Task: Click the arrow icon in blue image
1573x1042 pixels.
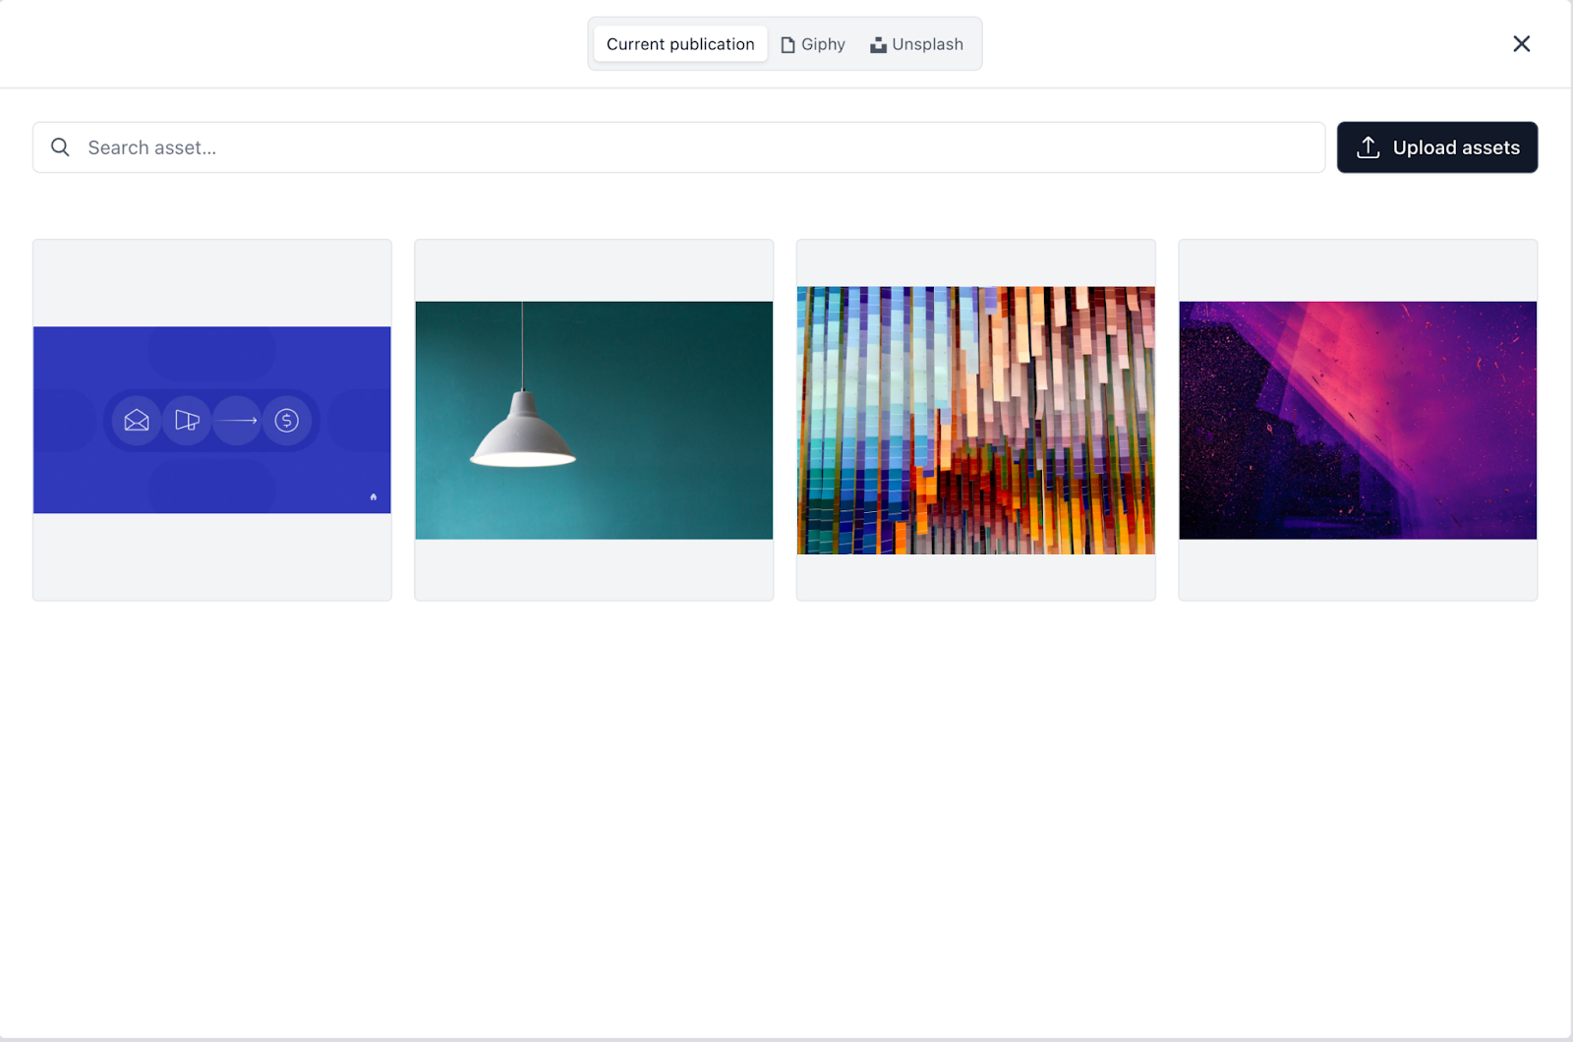Action: [x=236, y=421]
